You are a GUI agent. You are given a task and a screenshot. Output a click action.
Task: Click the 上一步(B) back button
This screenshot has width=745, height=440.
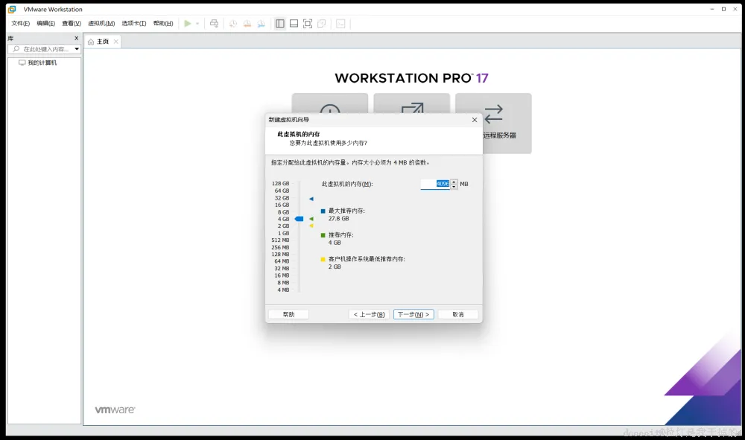coord(370,314)
